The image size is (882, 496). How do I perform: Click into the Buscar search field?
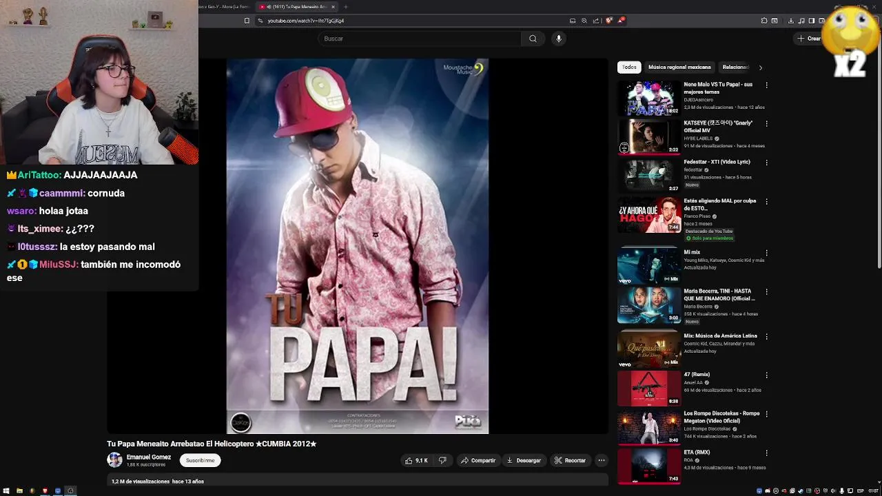point(420,39)
